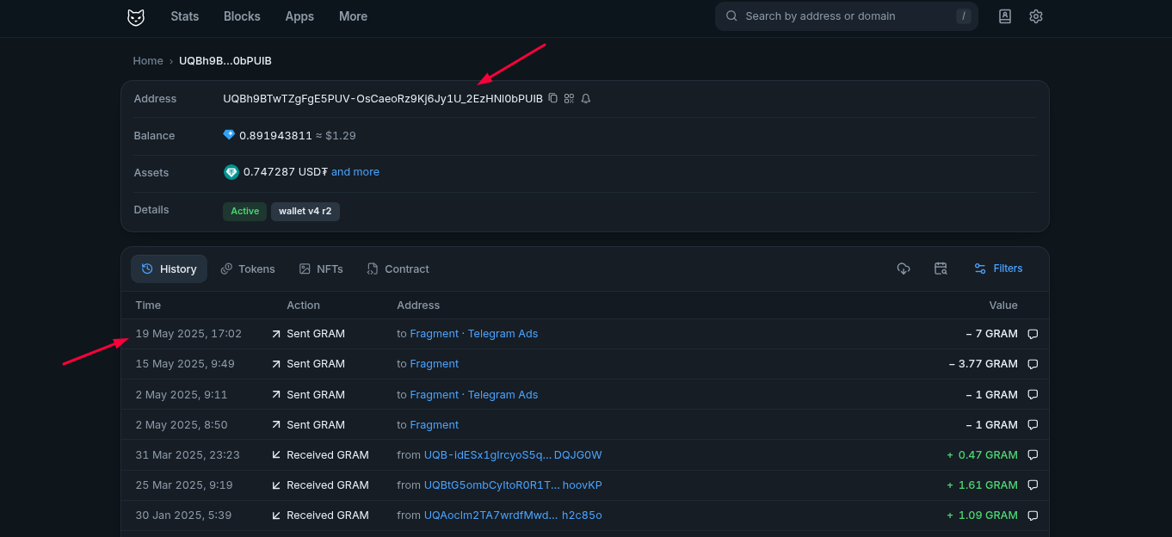
Task: Switch to the Tokens tab
Action: (x=248, y=268)
